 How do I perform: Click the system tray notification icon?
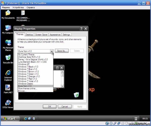(136, 119)
